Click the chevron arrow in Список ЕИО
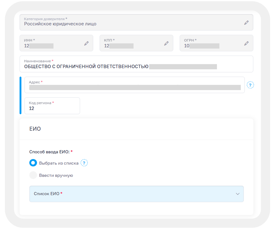275x229 pixels. [237, 194]
